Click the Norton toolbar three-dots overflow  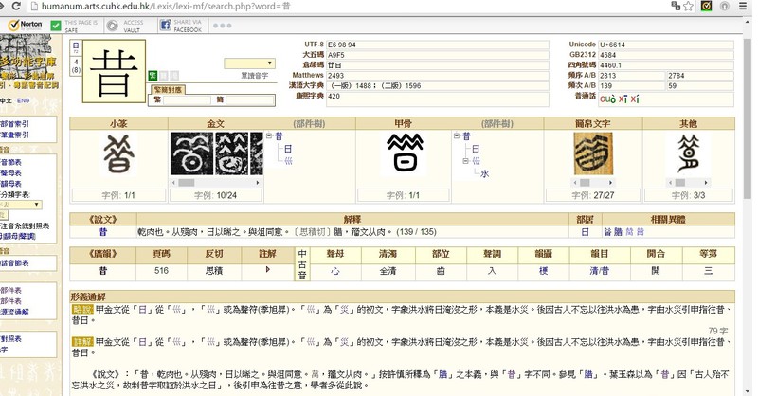(220, 26)
